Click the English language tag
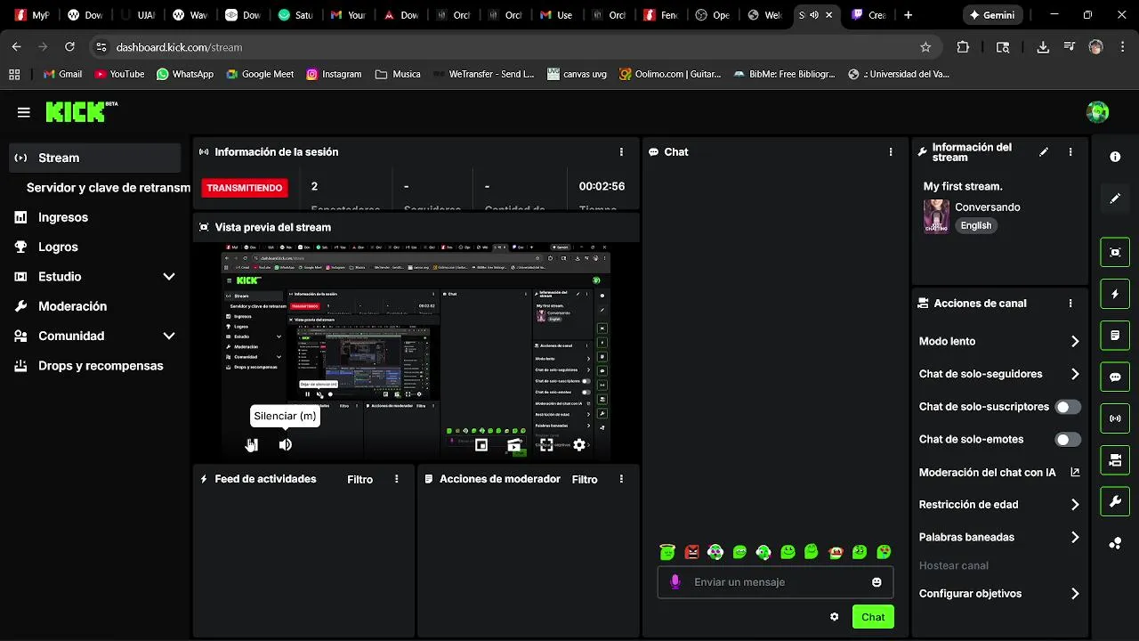Screen dimensions: 1139x641 [975, 225]
